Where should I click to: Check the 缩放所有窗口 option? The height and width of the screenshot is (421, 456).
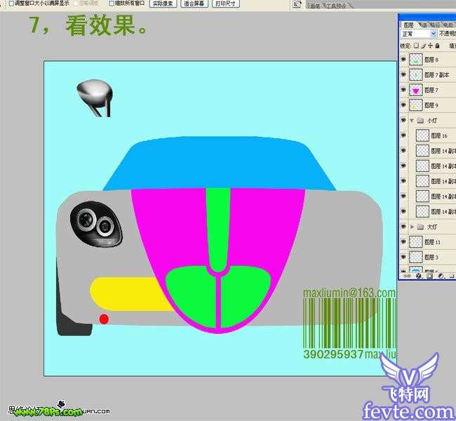[112, 4]
